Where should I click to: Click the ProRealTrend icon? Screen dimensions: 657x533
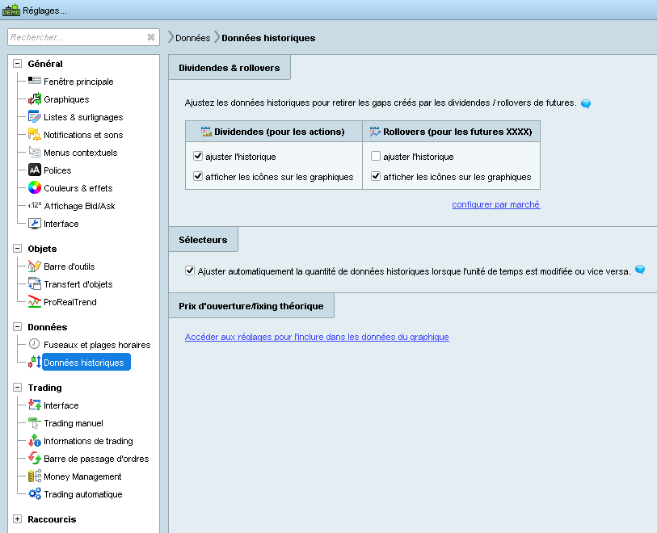35,302
